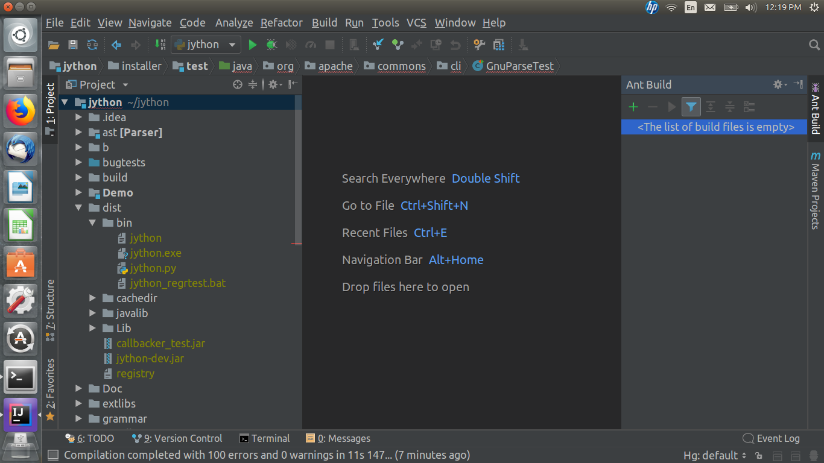This screenshot has width=824, height=463.
Task: Click the IntelliJ IDEA launcher icon
Action: (x=21, y=415)
